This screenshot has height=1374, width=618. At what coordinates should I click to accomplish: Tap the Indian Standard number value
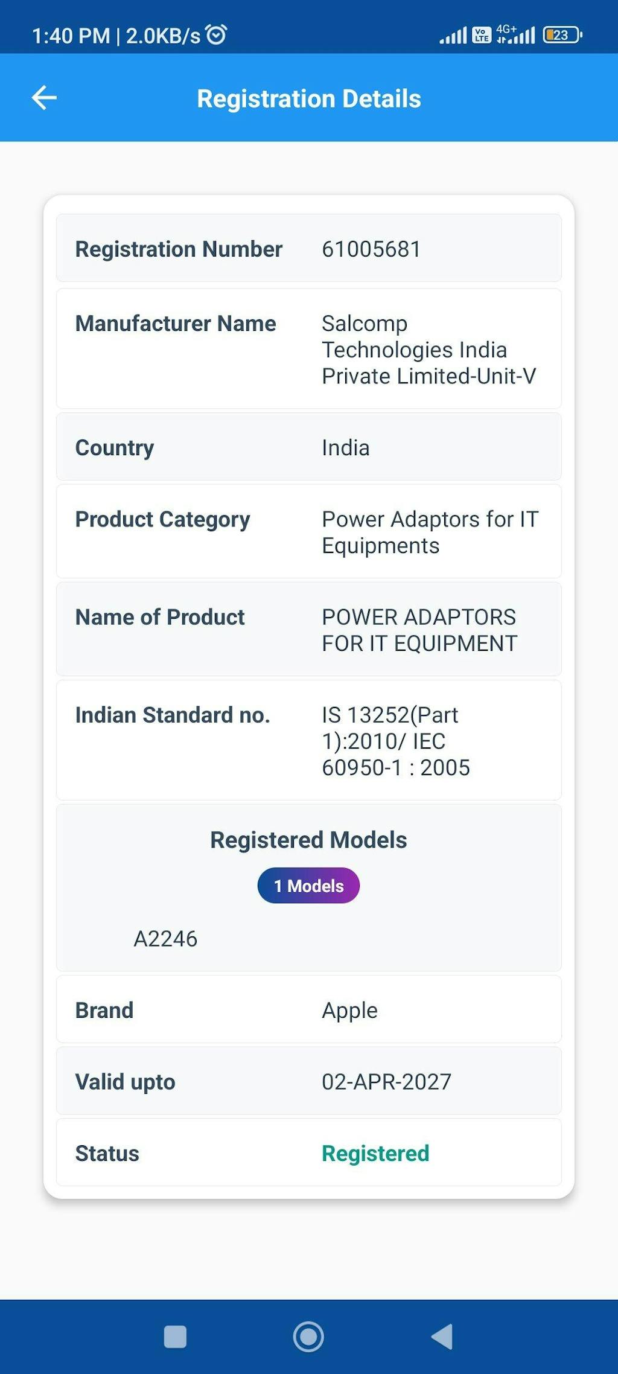coord(395,741)
